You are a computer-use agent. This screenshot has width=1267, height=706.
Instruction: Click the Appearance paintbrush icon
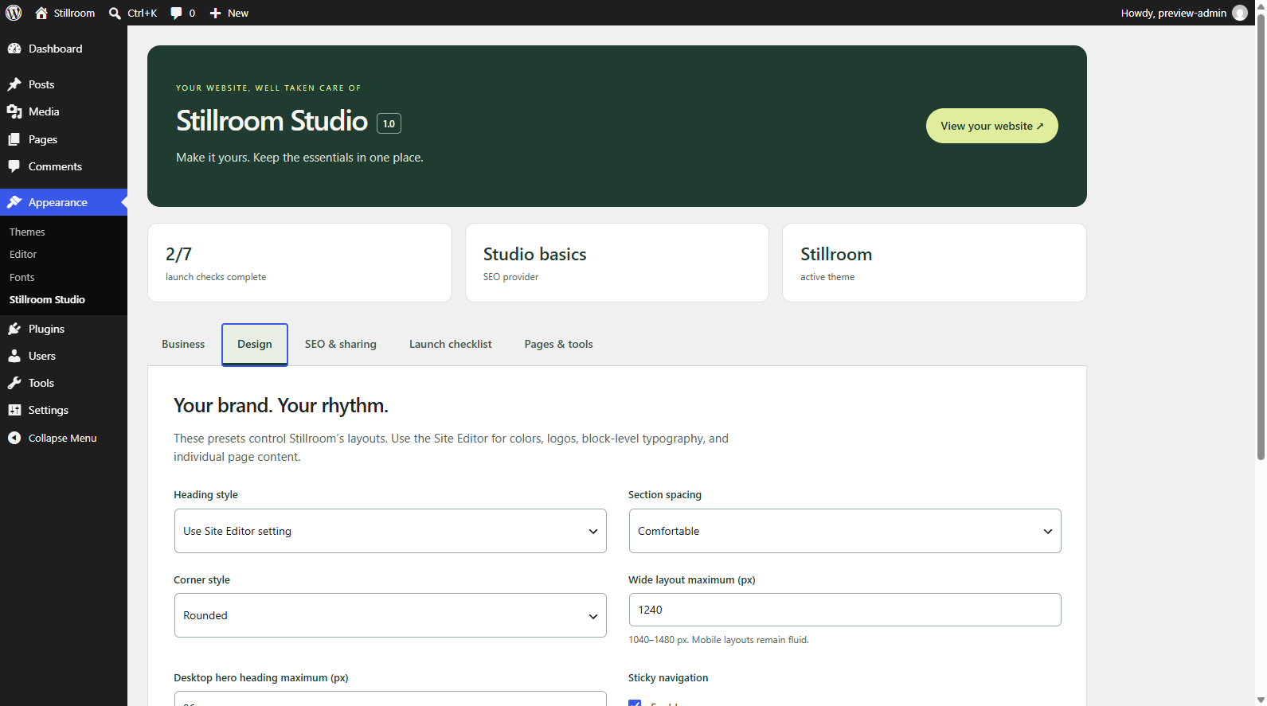tap(14, 202)
